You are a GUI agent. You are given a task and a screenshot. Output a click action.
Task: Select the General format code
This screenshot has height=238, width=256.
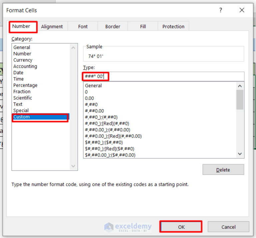click(x=160, y=86)
